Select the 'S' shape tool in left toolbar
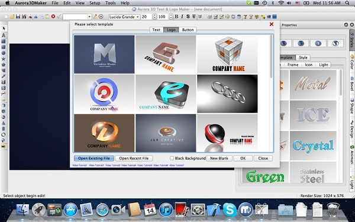 coord(4,88)
